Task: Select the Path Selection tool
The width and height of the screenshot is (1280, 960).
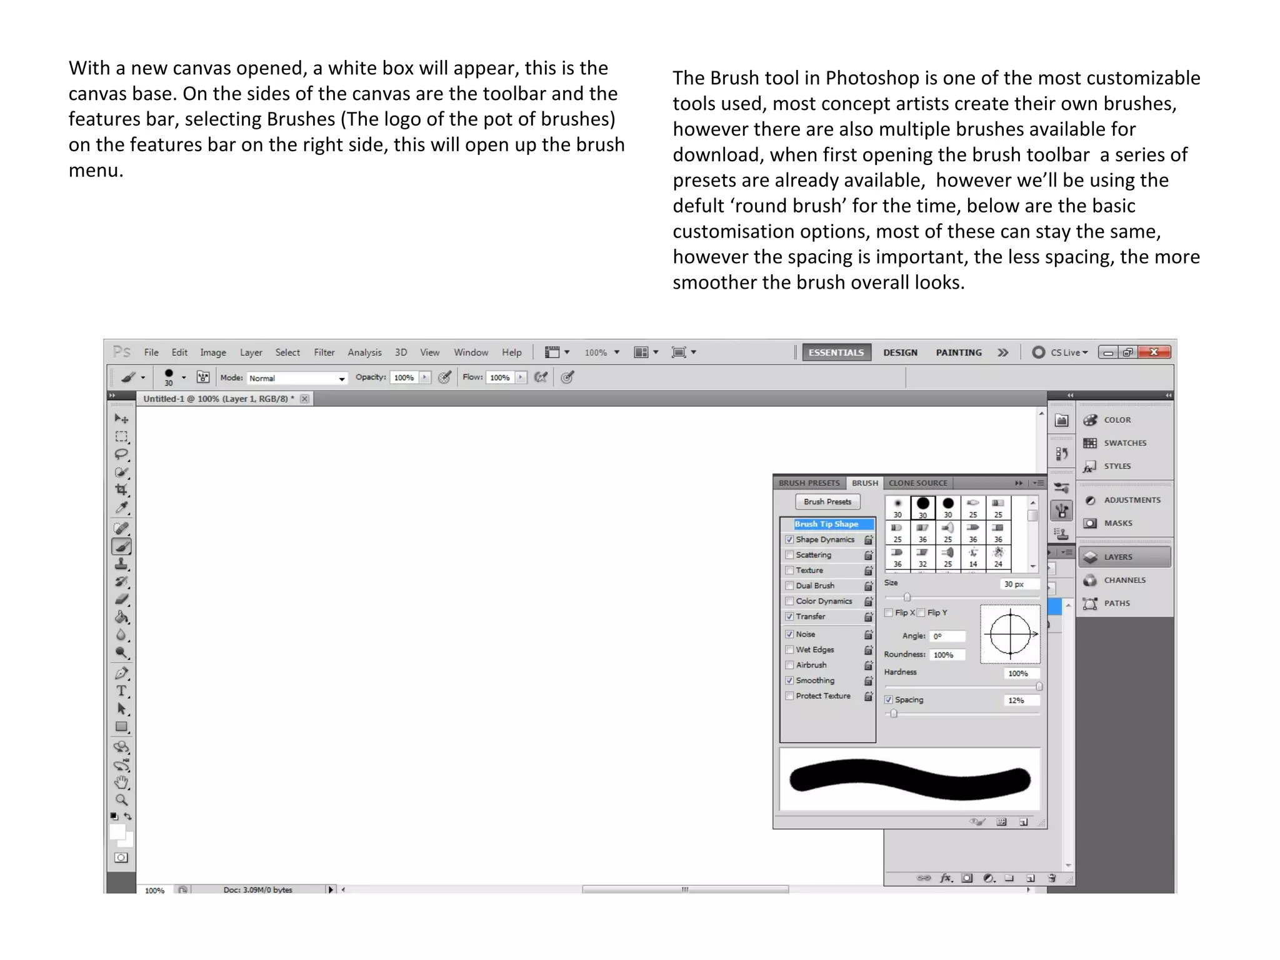Action: coord(121,709)
